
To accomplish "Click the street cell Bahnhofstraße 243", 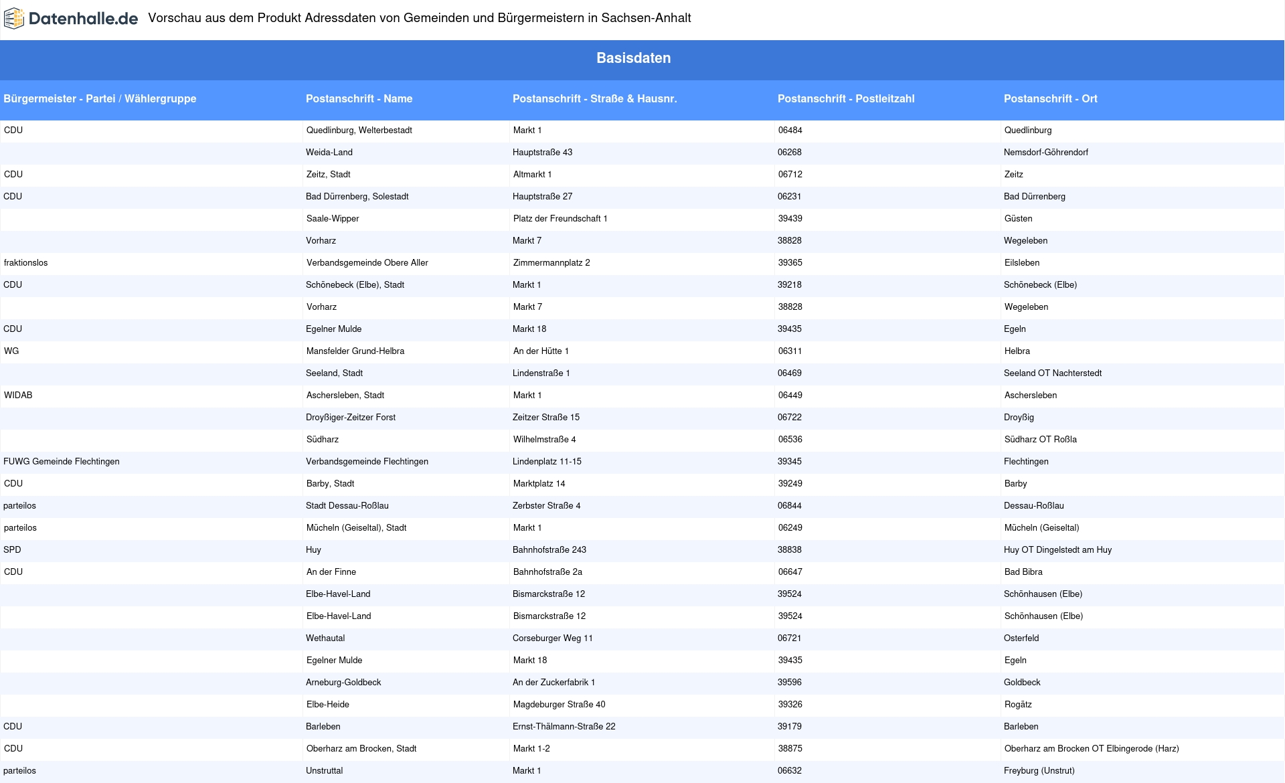I will tap(549, 550).
